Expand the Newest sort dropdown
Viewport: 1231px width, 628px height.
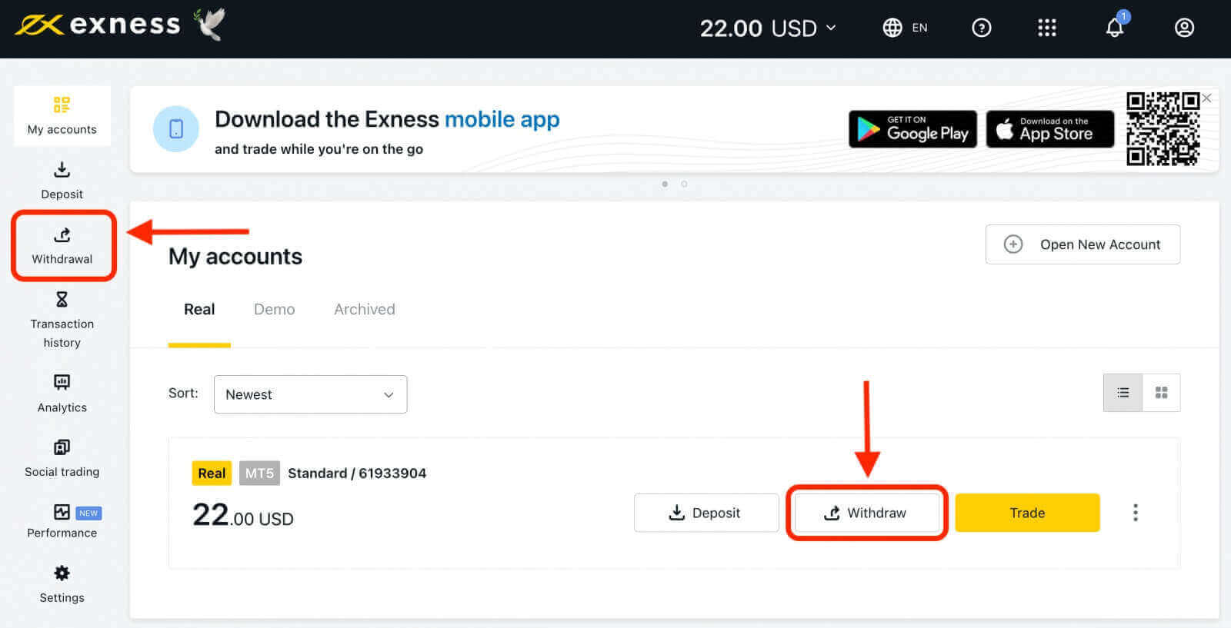pyautogui.click(x=310, y=394)
